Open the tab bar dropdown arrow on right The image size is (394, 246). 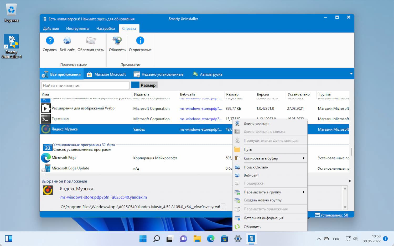point(351,74)
